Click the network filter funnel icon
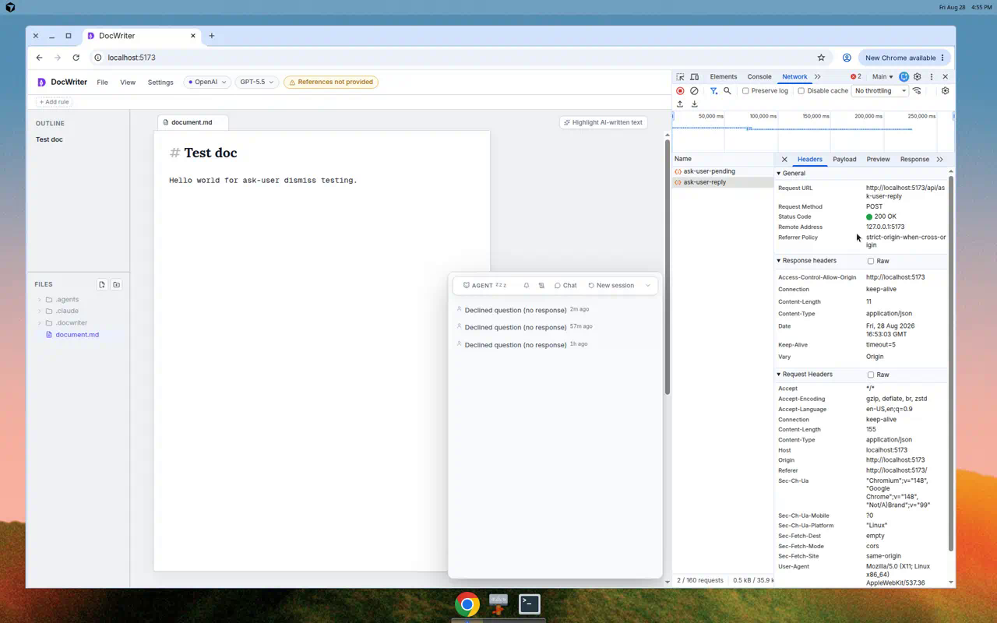The image size is (997, 623). coord(713,91)
